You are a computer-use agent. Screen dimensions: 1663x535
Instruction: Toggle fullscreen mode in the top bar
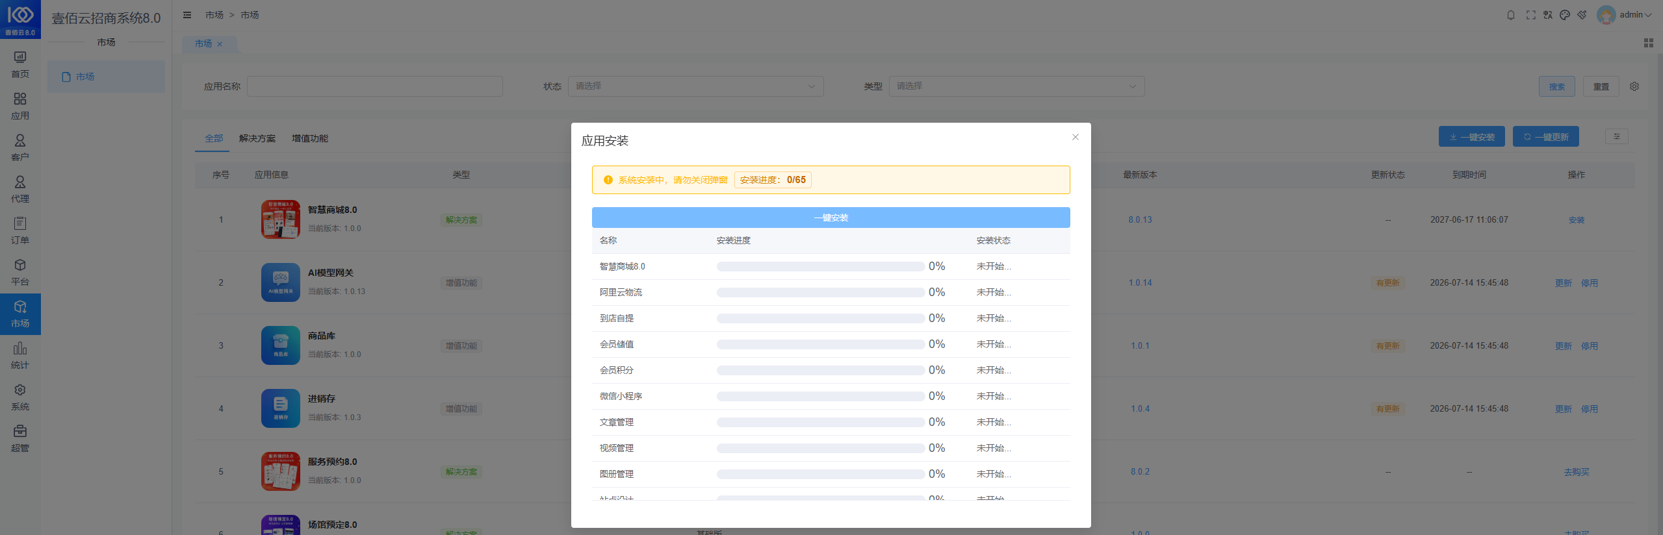click(x=1531, y=15)
